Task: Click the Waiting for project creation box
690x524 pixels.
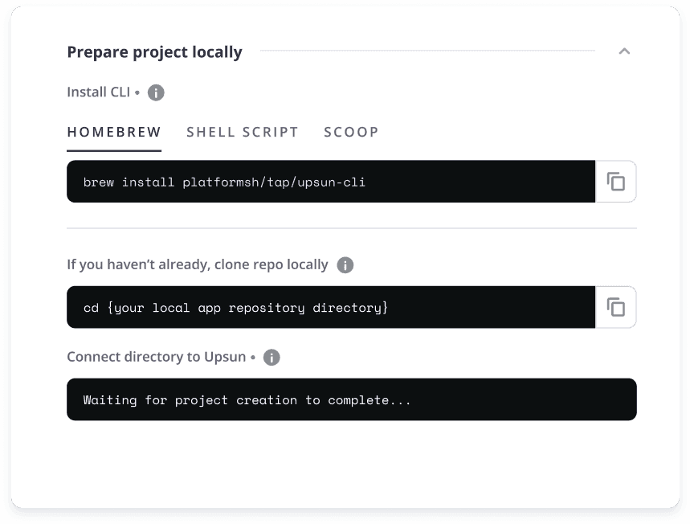Action: 352,399
